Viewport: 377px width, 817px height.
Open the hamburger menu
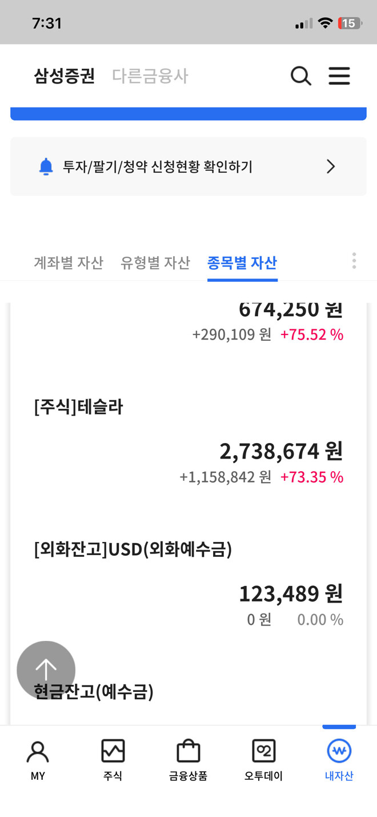pos(339,75)
